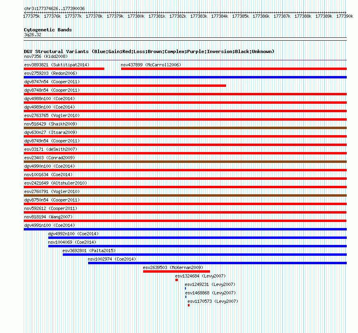Click the dgv4988n100 (Coe2014) label
Screen dimensions: 358x333
pos(49,99)
